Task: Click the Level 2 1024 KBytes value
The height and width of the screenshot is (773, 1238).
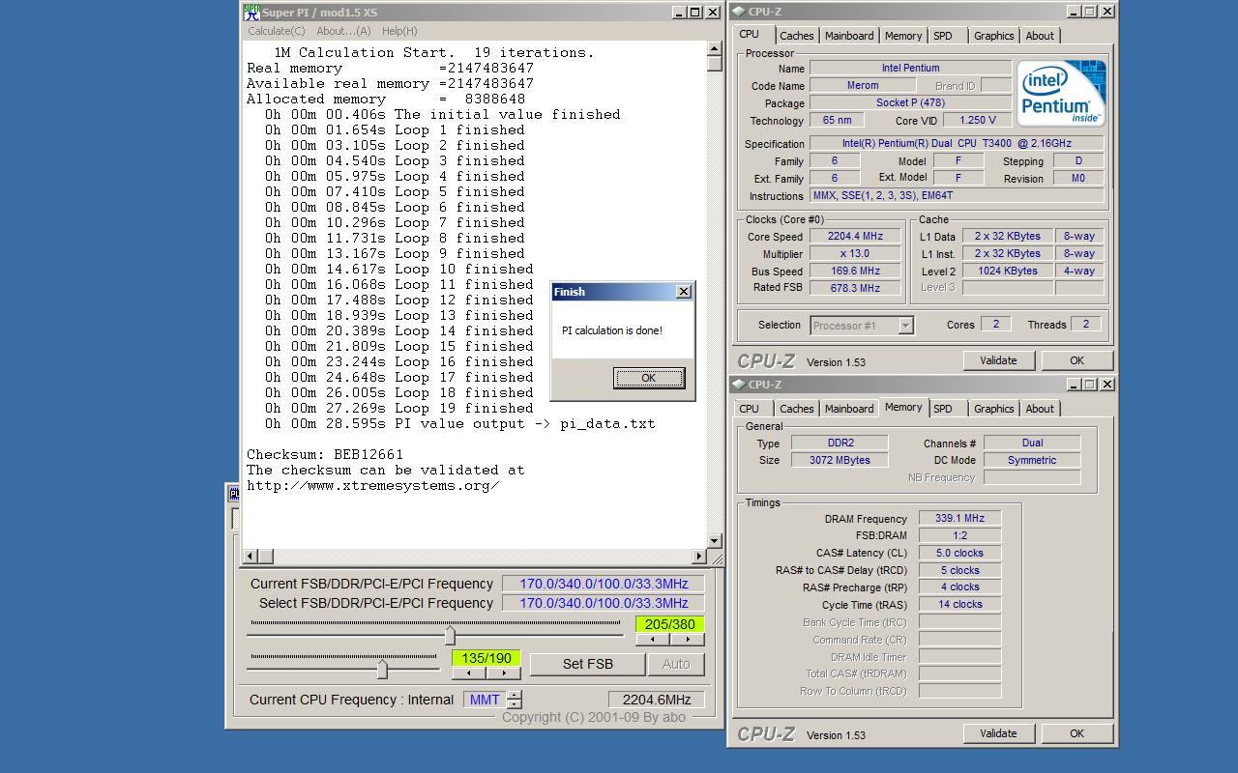Action: point(1009,272)
